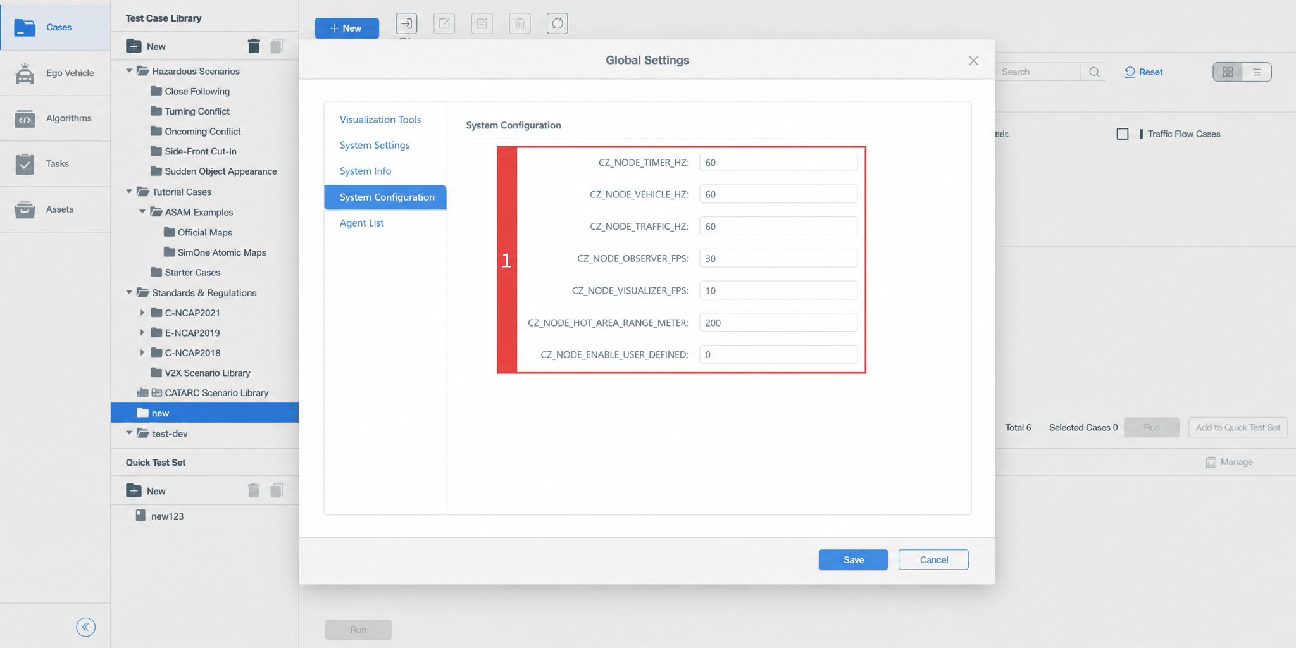Click the CZ_NODE_VISUALIZER_FPS input field
This screenshot has height=648, width=1296.
(778, 290)
